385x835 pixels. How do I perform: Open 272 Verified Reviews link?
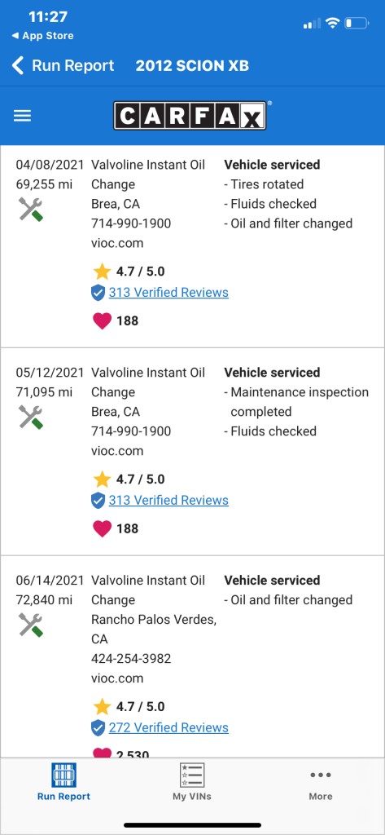pos(168,727)
